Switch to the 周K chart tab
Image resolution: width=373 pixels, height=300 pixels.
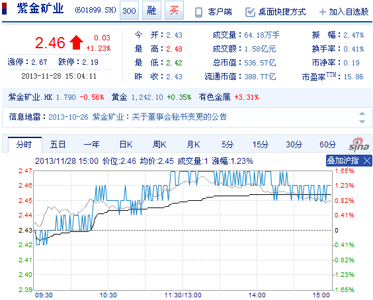coord(159,145)
